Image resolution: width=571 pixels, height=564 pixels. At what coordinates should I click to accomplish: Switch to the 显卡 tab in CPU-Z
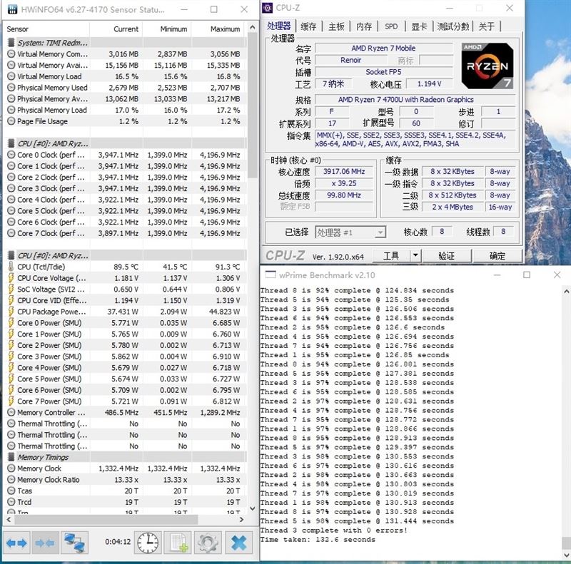(419, 26)
